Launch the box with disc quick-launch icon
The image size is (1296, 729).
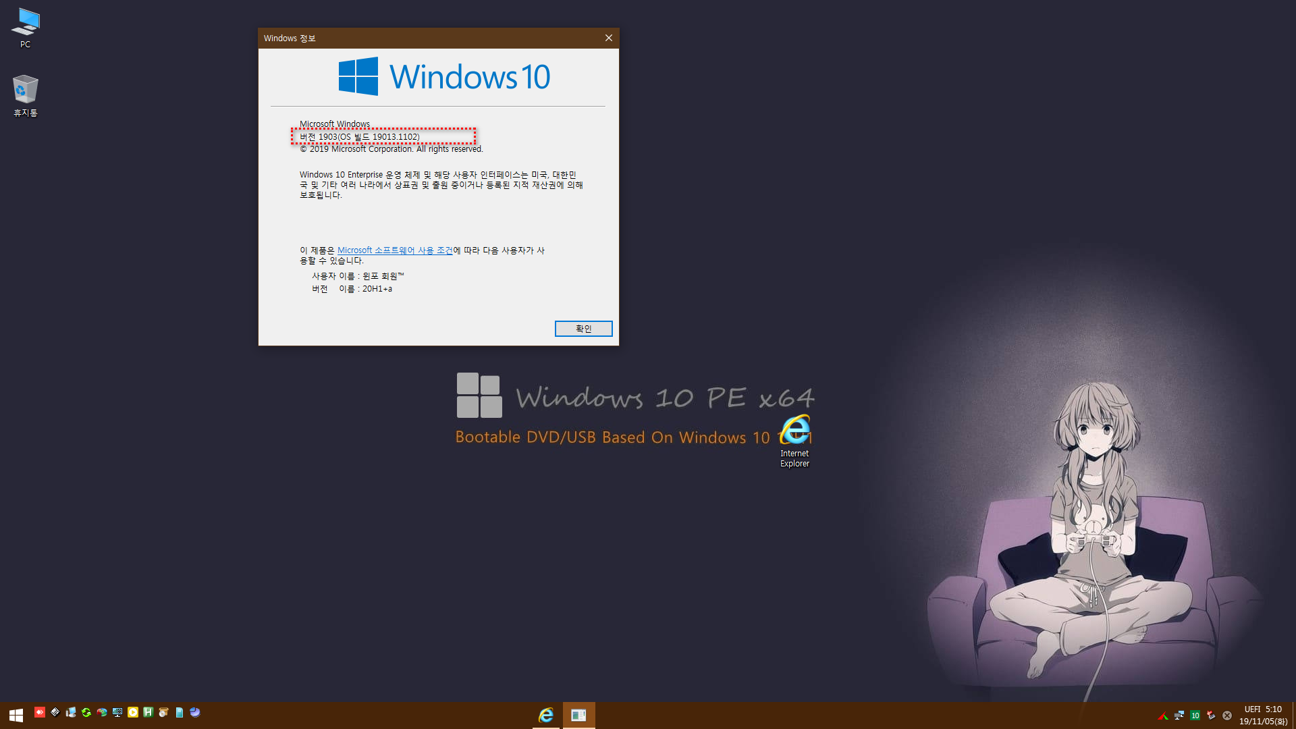coord(164,712)
